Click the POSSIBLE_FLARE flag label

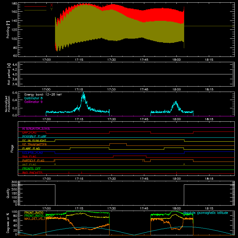(x=34, y=137)
